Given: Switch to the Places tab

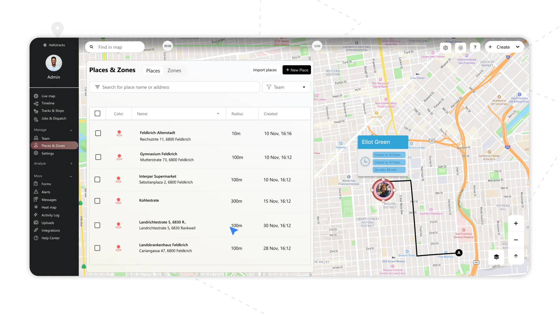Looking at the screenshot, I should click(153, 71).
